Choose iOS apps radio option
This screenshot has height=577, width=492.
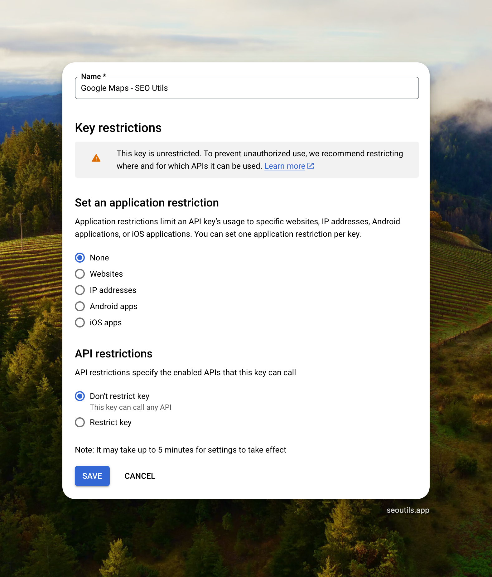pos(80,322)
